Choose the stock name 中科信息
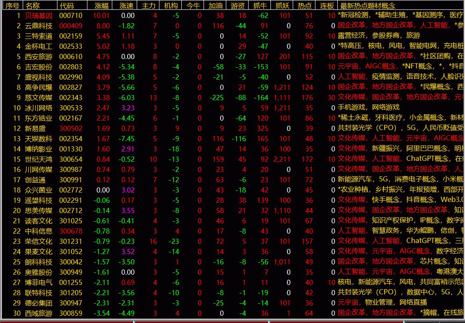Image resolution: width=465 pixels, height=323 pixels. click(x=39, y=231)
